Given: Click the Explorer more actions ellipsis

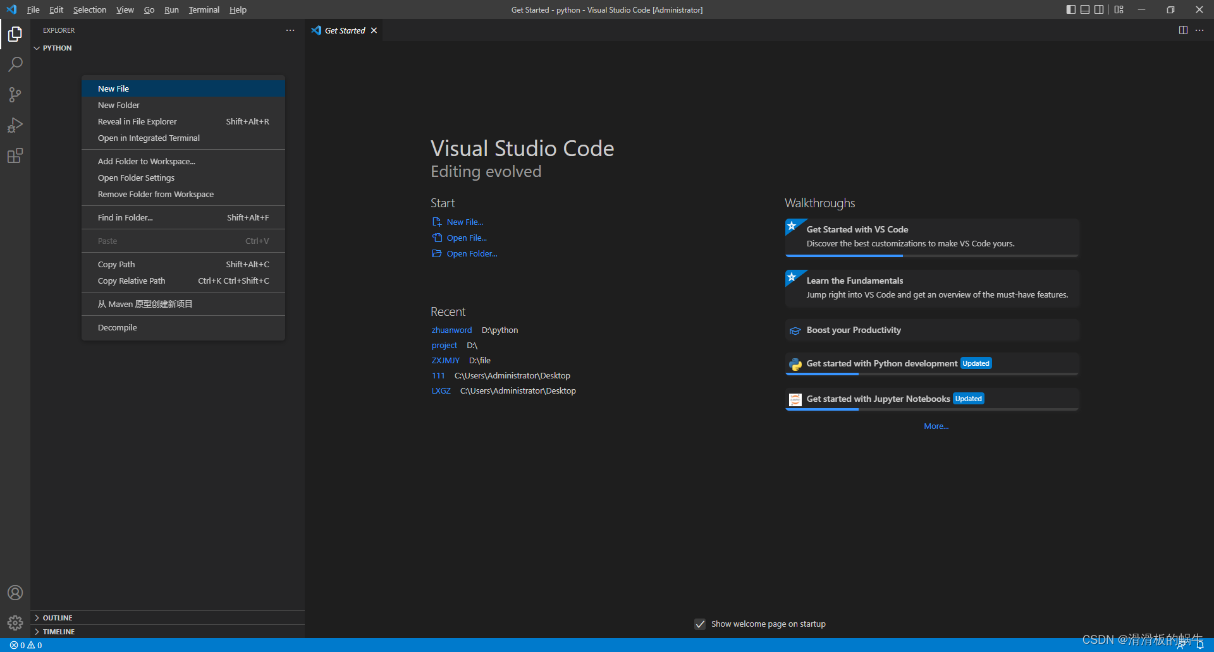Looking at the screenshot, I should (x=290, y=30).
